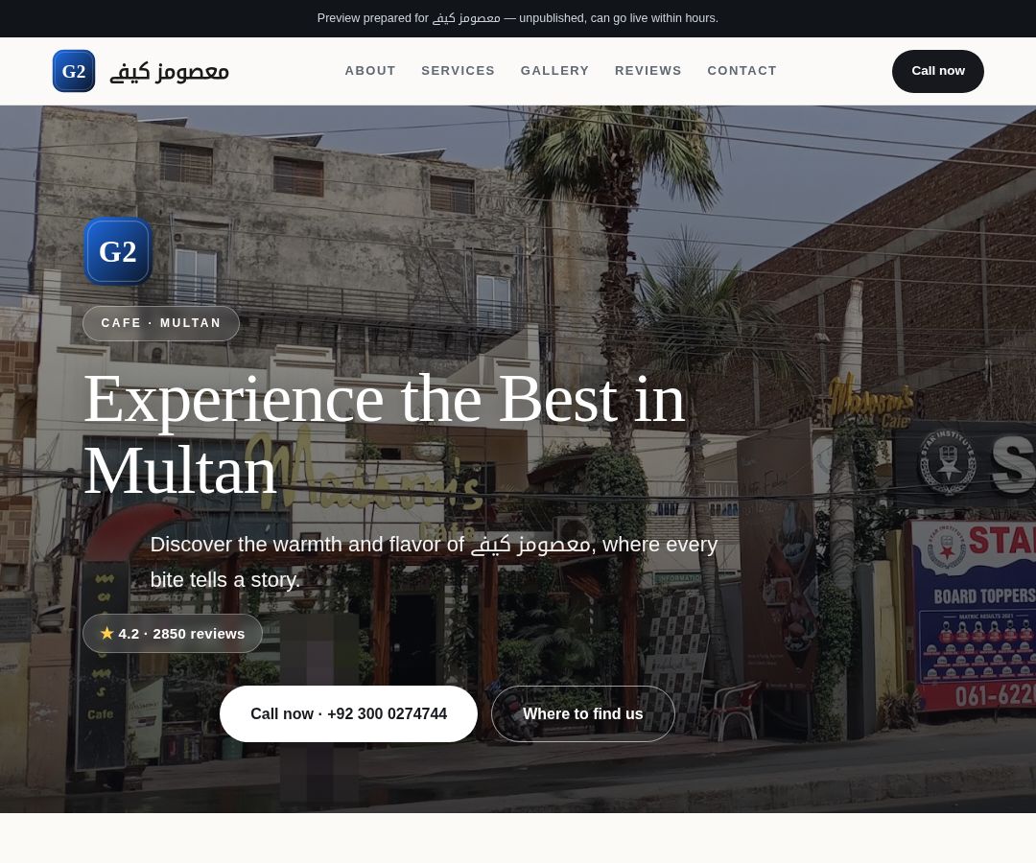Click the Where to find us button

click(583, 713)
